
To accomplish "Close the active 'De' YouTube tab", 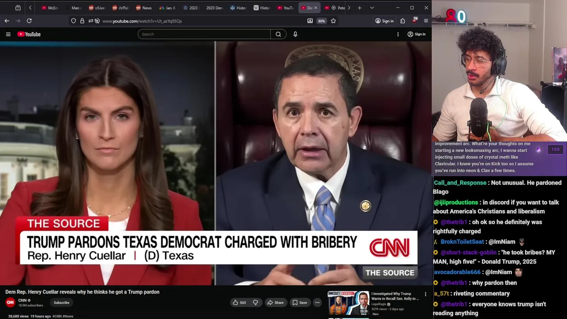I will pyautogui.click(x=315, y=8).
